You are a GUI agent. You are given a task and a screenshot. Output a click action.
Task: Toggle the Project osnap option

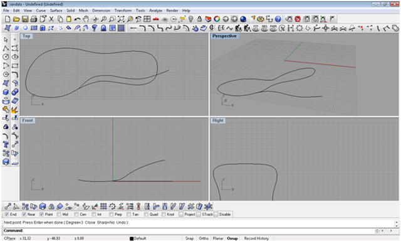click(181, 214)
